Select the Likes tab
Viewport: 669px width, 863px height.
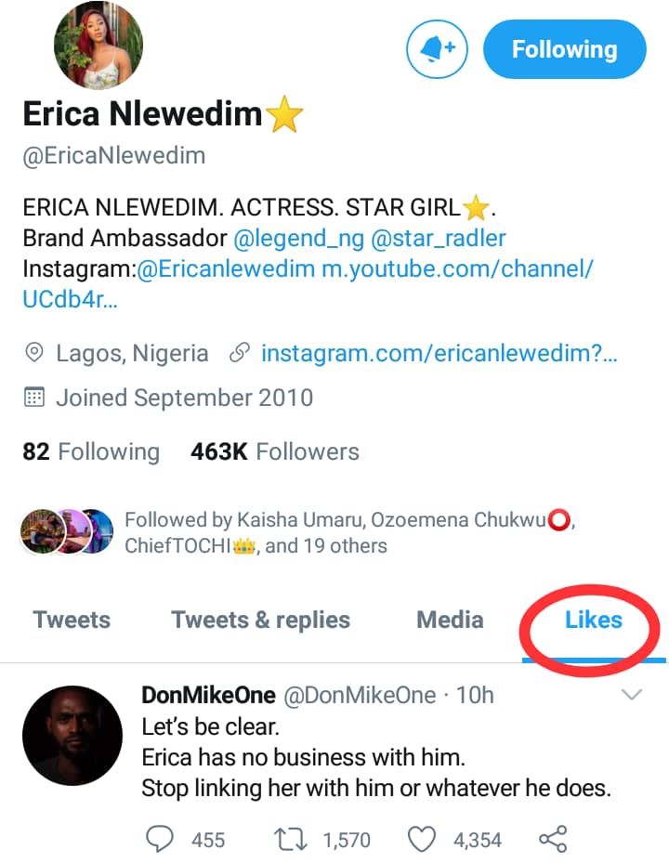pyautogui.click(x=593, y=621)
